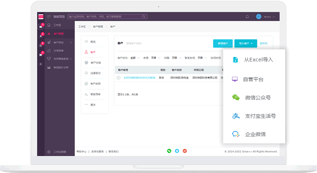Click the blue QQ icon in footer
317x173 pixels.
pyautogui.click(x=177, y=151)
